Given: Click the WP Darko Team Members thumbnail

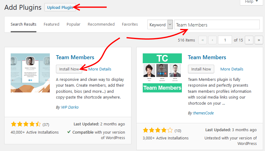Looking at the screenshot, I should point(30,73).
